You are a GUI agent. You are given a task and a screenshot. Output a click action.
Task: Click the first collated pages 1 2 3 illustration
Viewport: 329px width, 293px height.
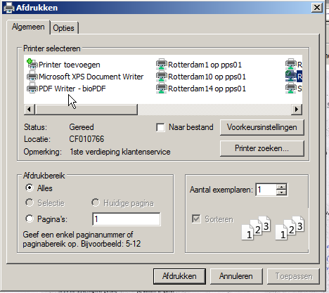point(256,228)
